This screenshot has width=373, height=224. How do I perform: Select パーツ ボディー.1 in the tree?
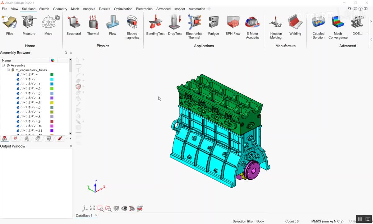click(30, 84)
